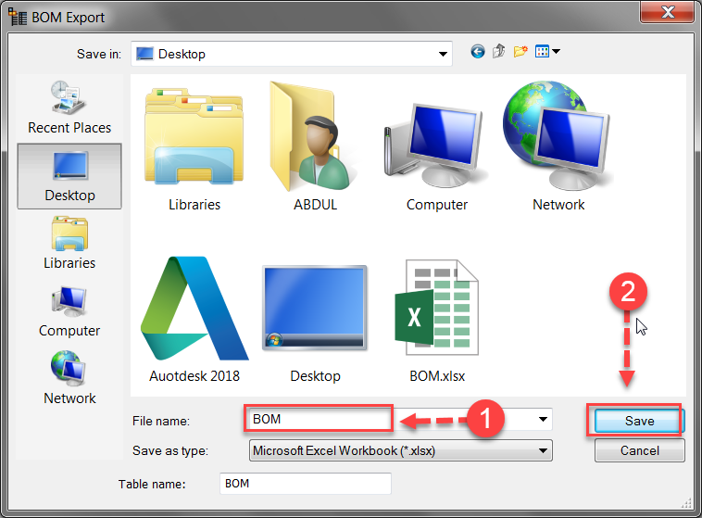Open the Save as type dropdown
Viewport: 702px width, 518px height.
pos(543,451)
